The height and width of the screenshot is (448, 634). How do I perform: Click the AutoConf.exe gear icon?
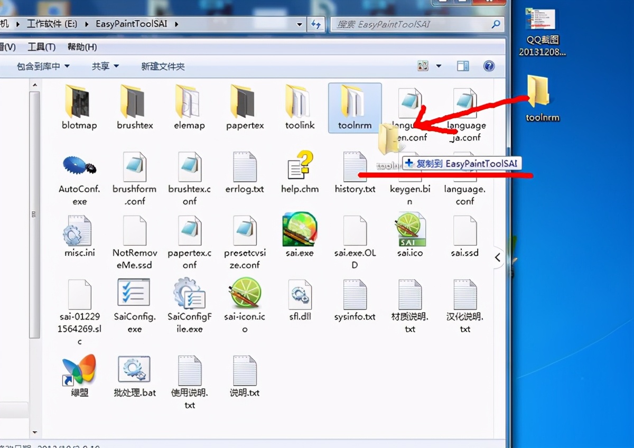point(79,165)
